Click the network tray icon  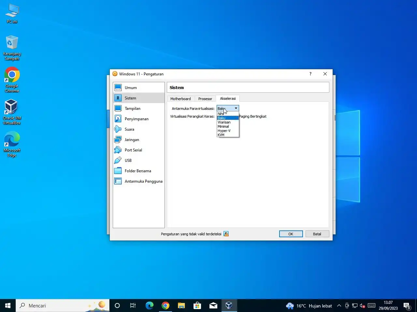pos(355,305)
